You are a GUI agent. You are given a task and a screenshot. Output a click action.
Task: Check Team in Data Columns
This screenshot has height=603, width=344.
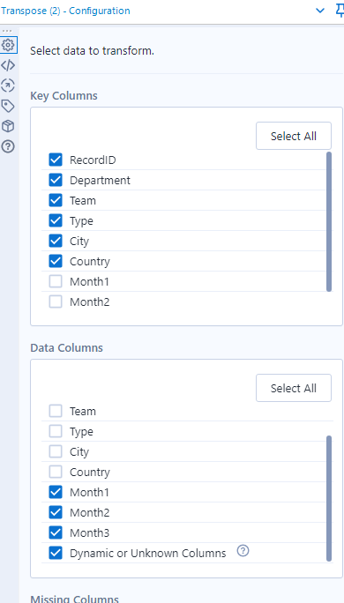coord(56,411)
